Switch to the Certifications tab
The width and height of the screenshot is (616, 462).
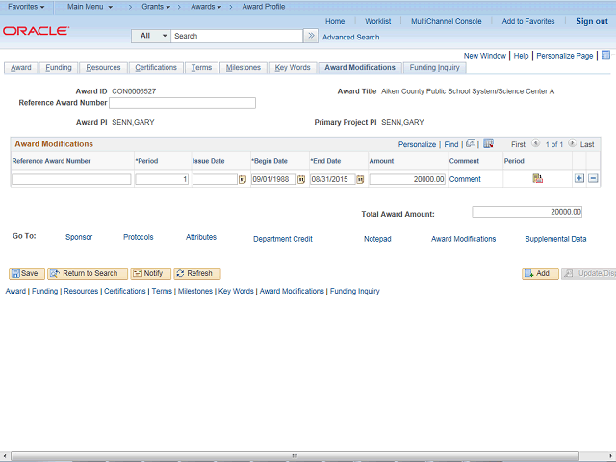pyautogui.click(x=156, y=68)
